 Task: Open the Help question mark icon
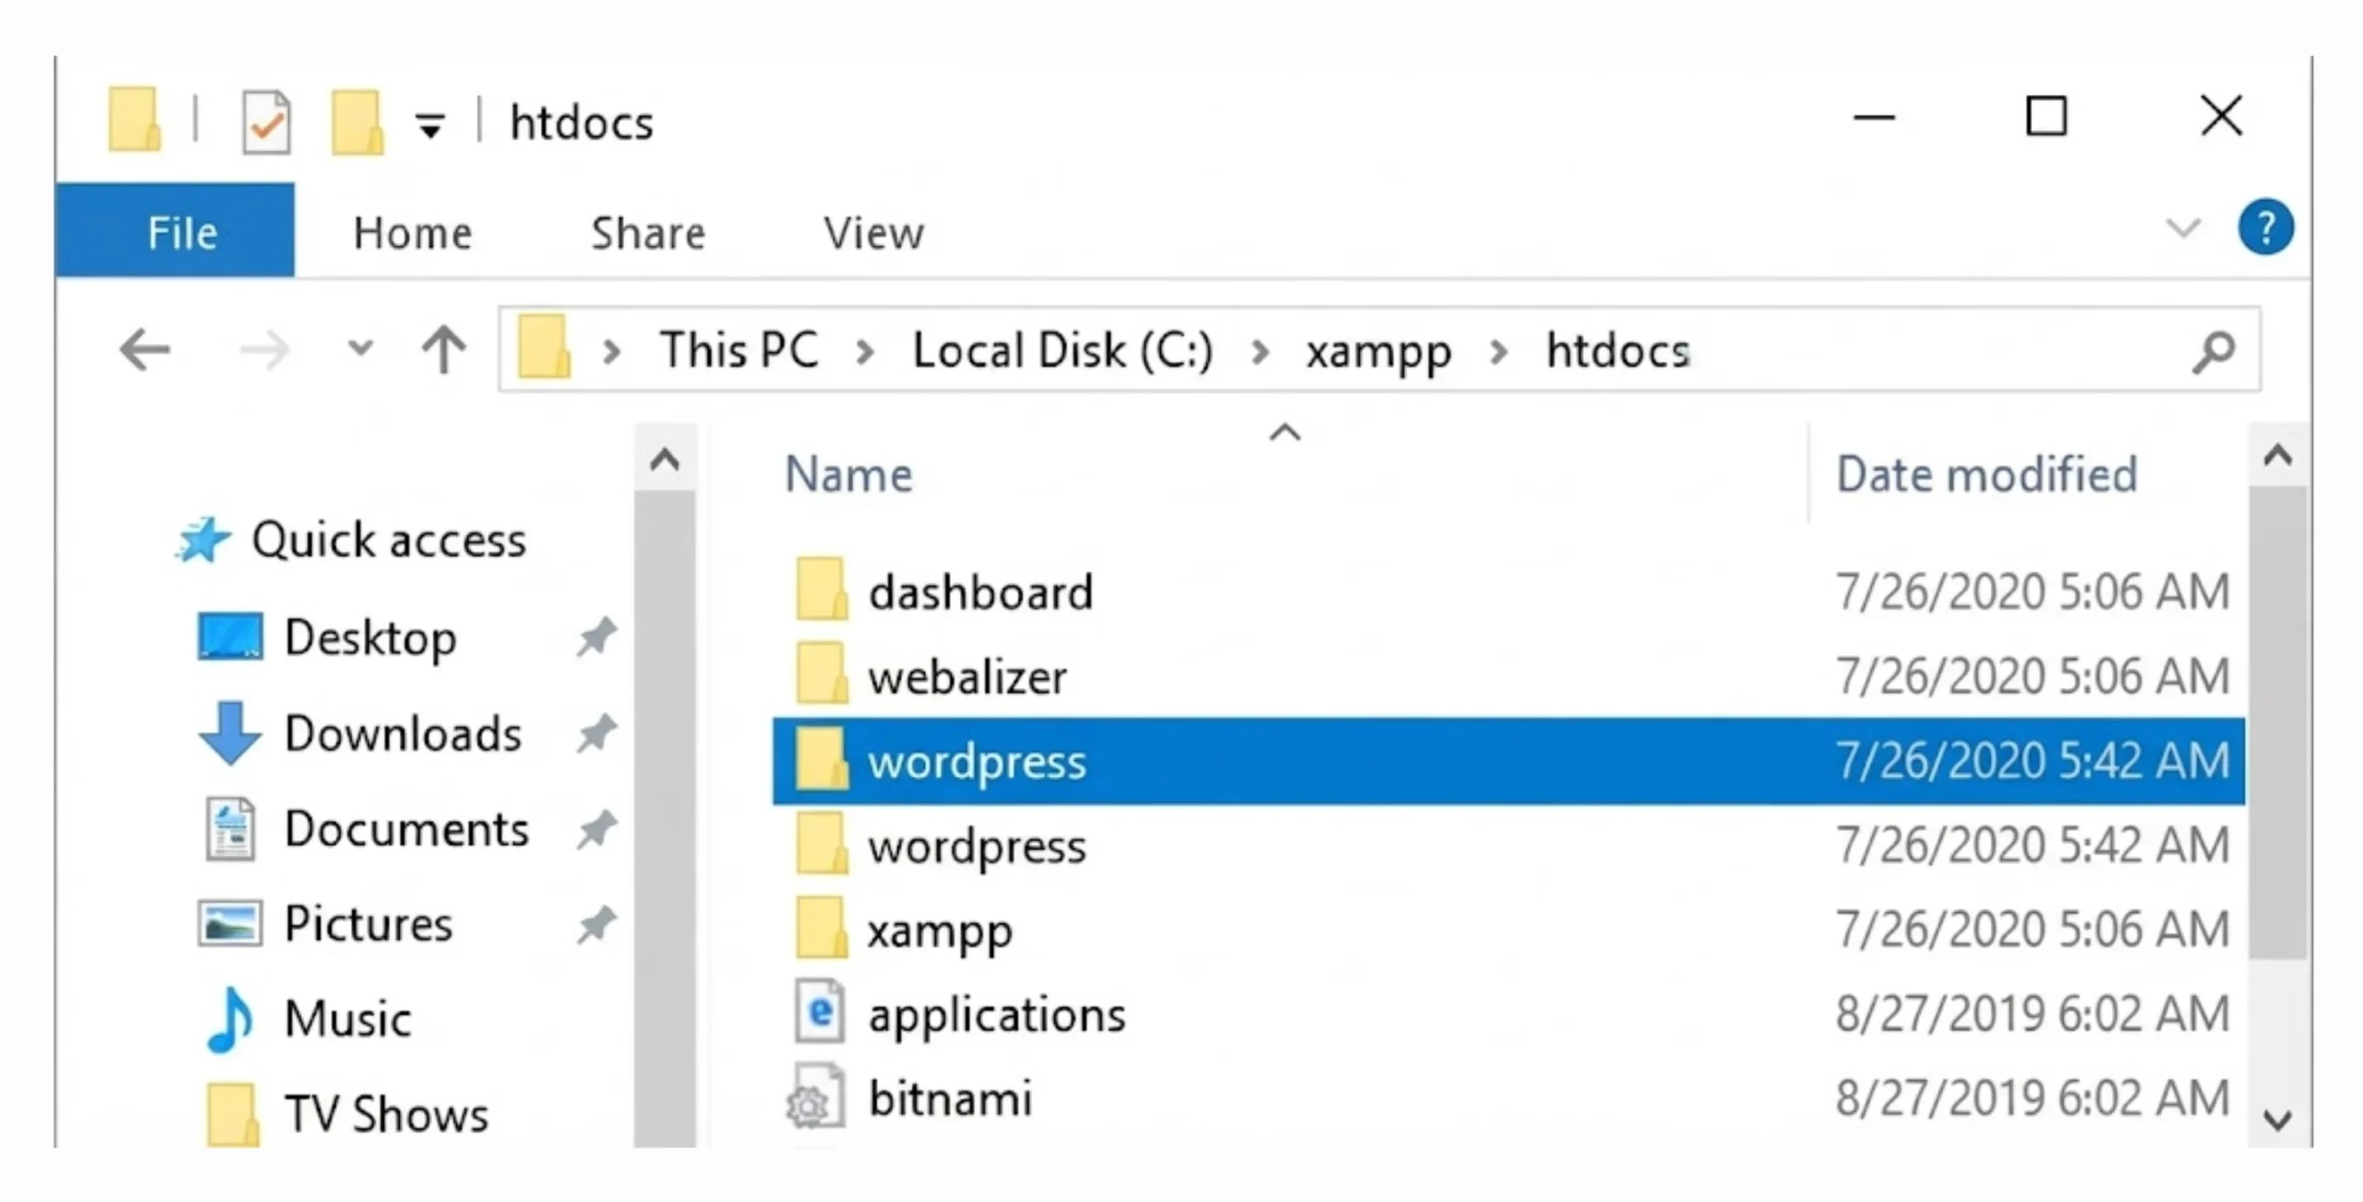coord(2265,227)
